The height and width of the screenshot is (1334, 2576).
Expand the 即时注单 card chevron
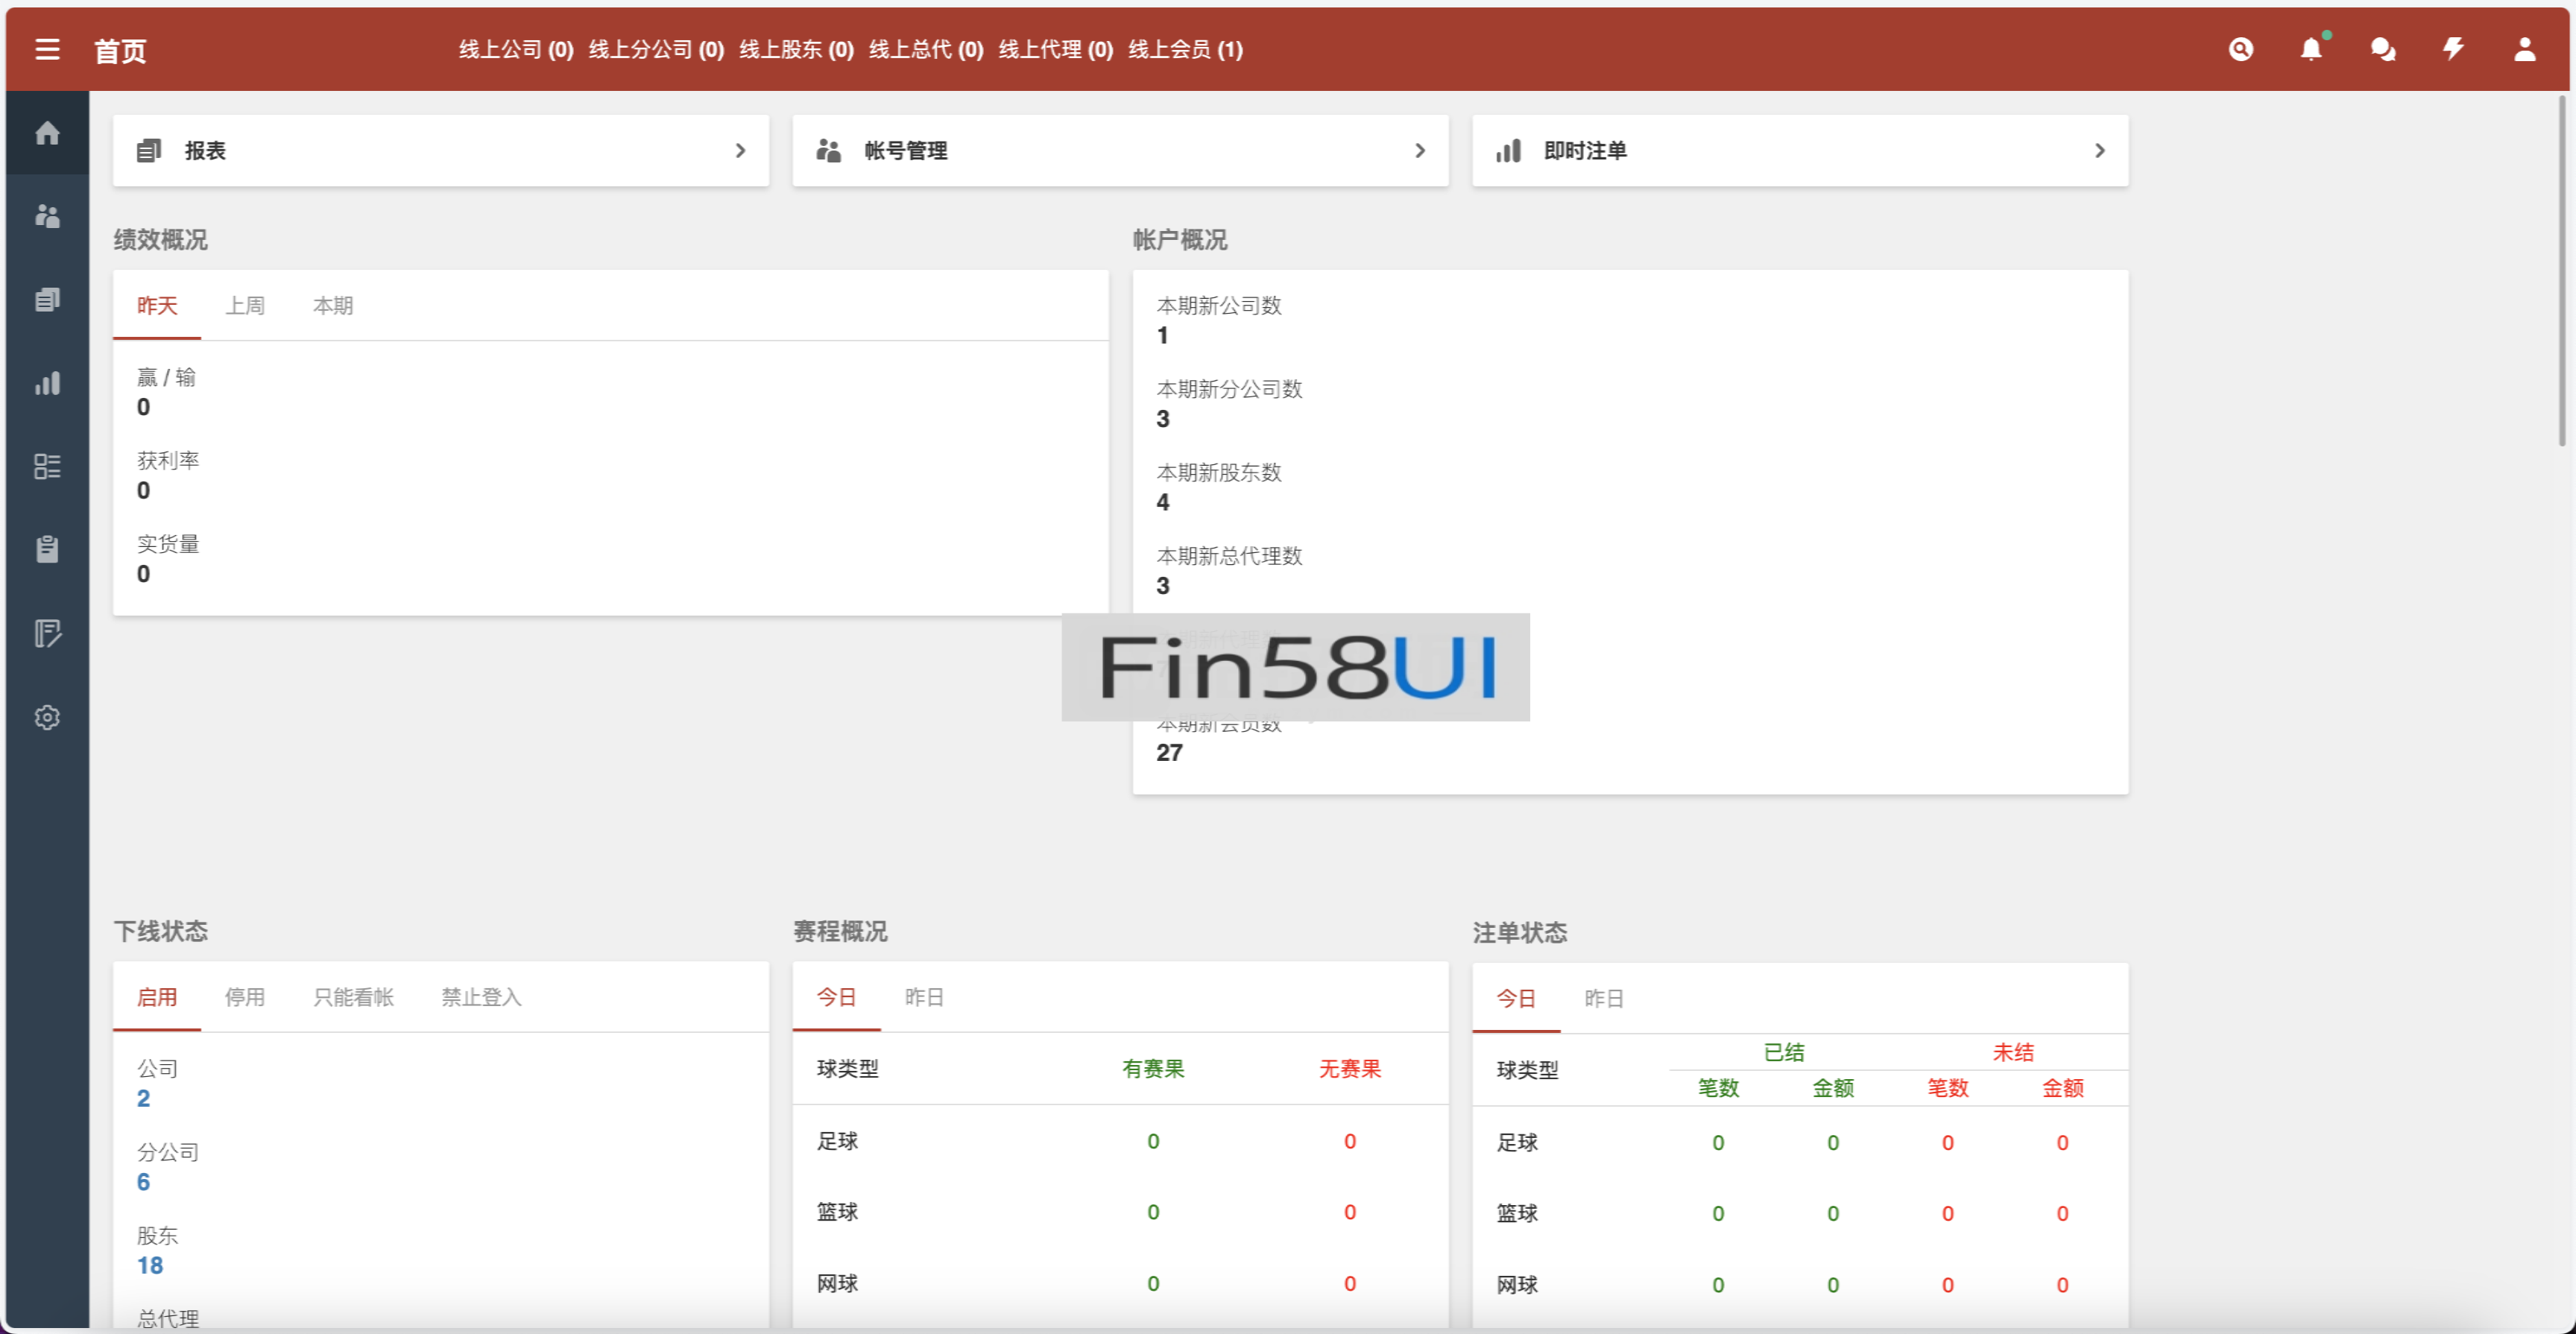2100,150
